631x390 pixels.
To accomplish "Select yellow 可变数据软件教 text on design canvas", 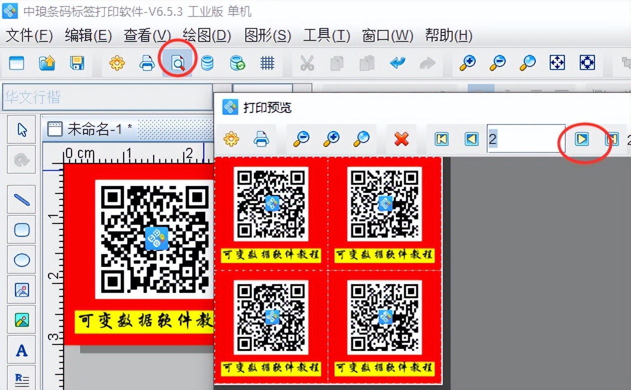I will 144,321.
